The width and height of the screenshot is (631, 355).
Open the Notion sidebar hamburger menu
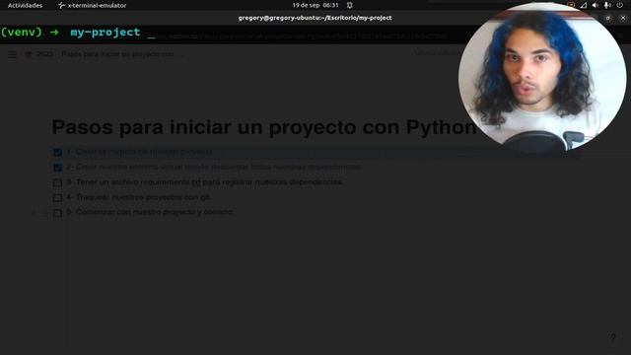pos(12,54)
